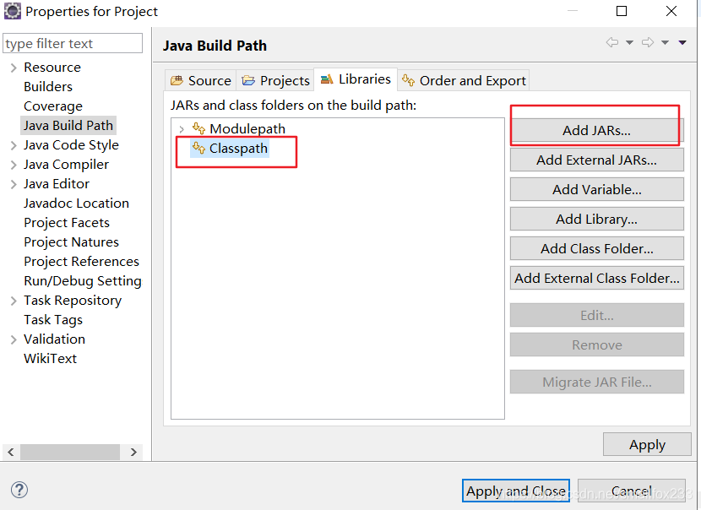Image resolution: width=701 pixels, height=510 pixels.
Task: Click the Apply and Close button
Action: (x=515, y=491)
